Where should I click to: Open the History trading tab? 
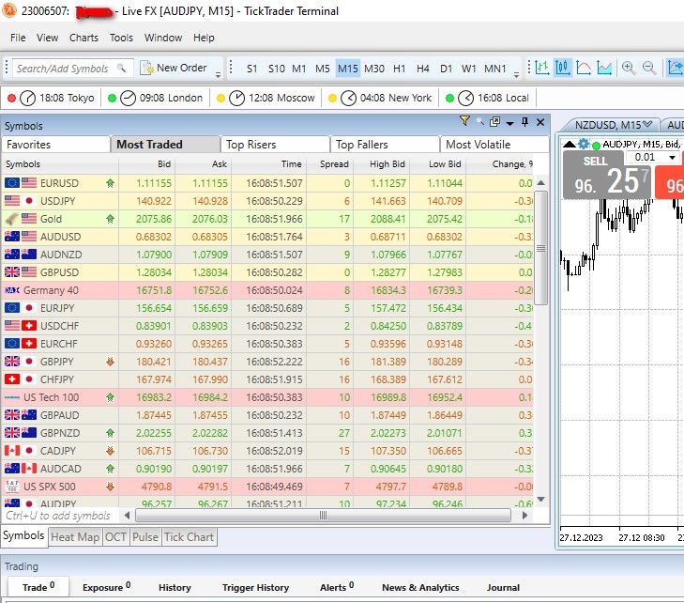(x=175, y=587)
